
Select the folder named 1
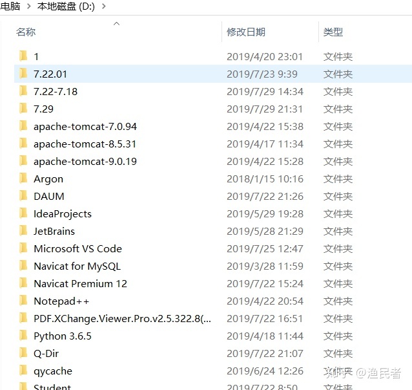[36, 56]
